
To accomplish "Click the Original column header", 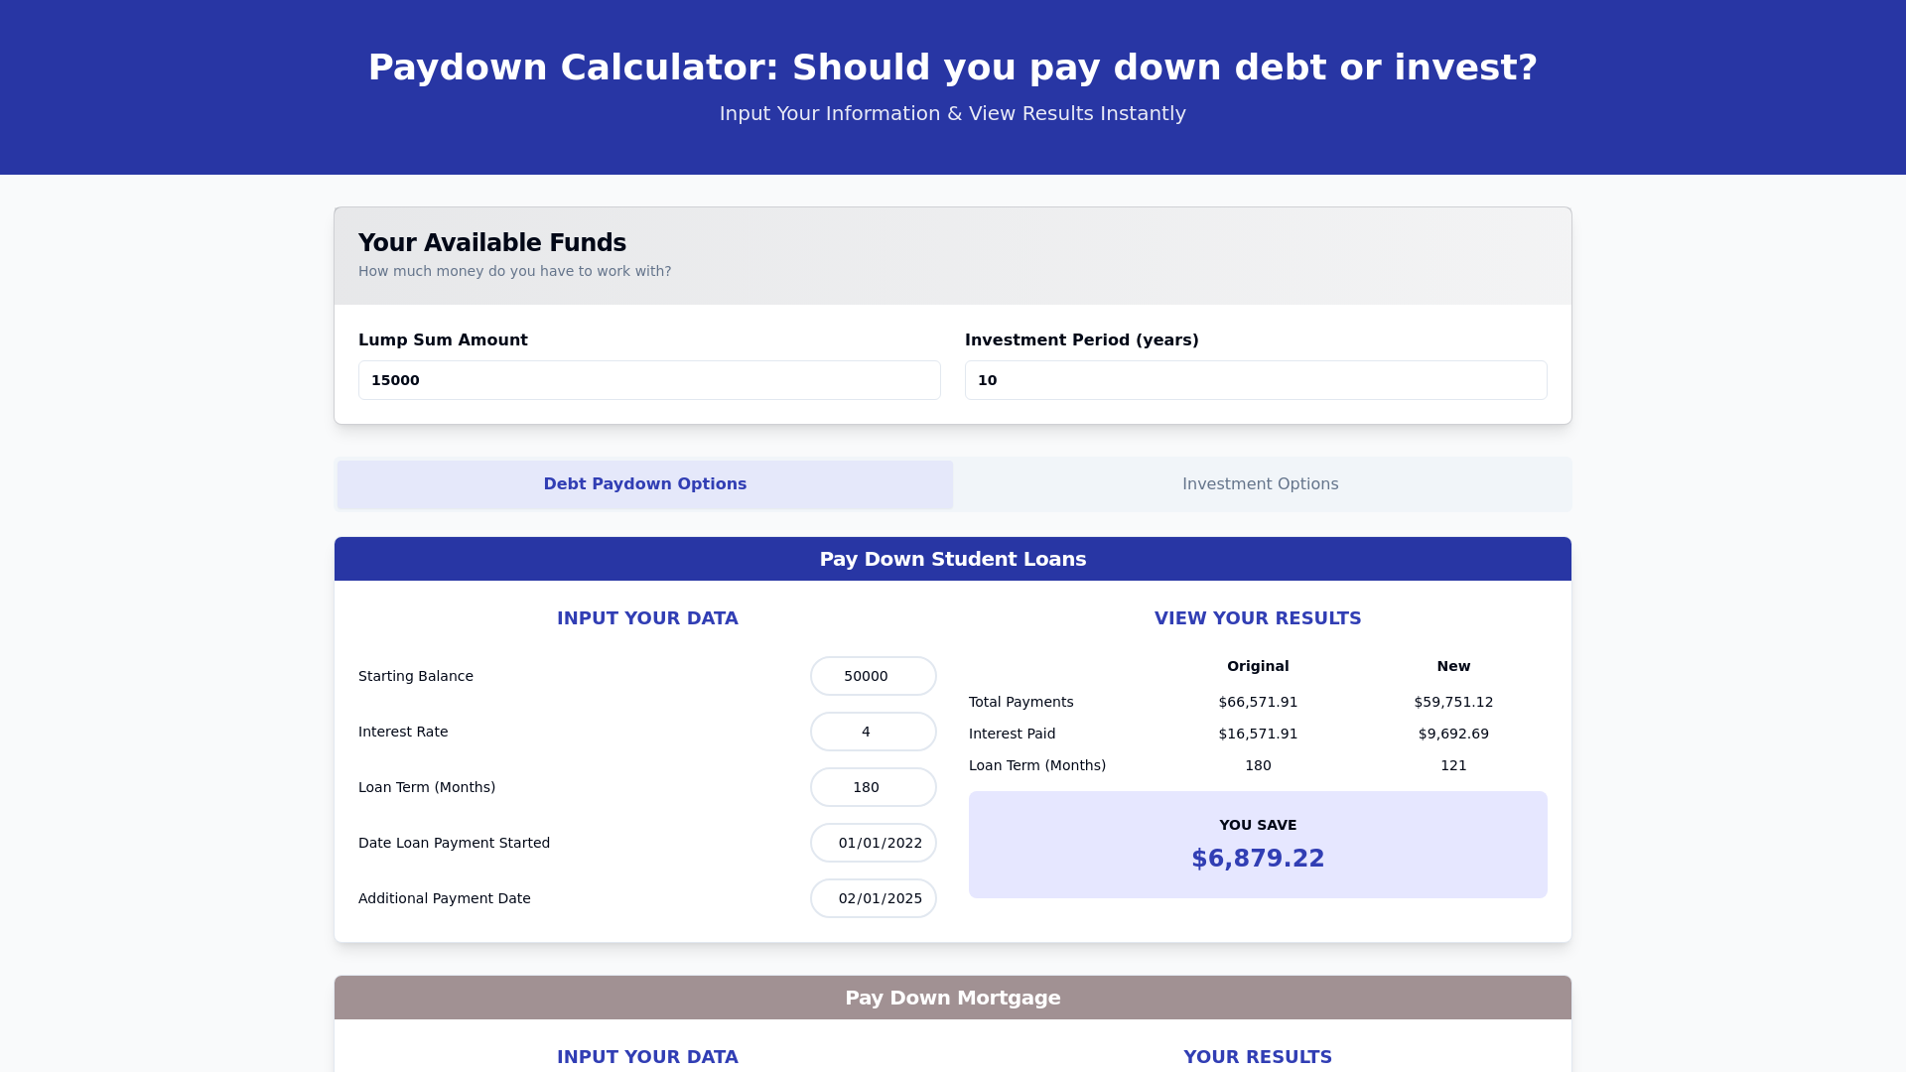I will 1257,666.
